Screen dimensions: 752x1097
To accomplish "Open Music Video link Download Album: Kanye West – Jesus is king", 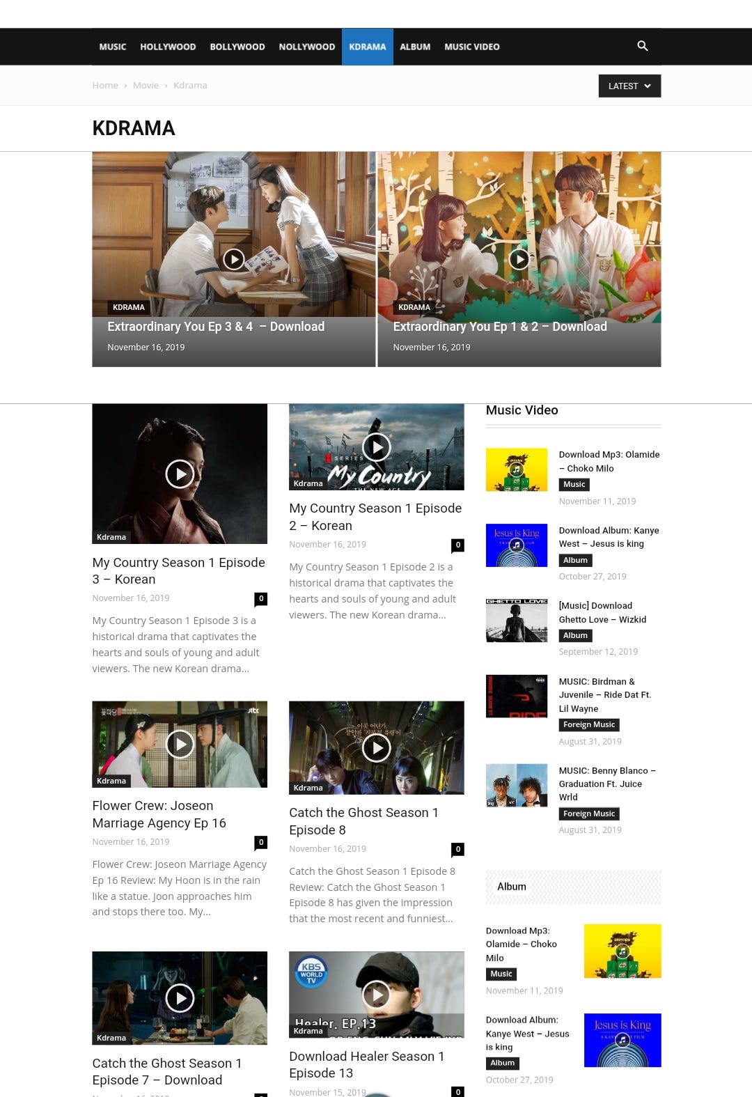I will [x=609, y=537].
